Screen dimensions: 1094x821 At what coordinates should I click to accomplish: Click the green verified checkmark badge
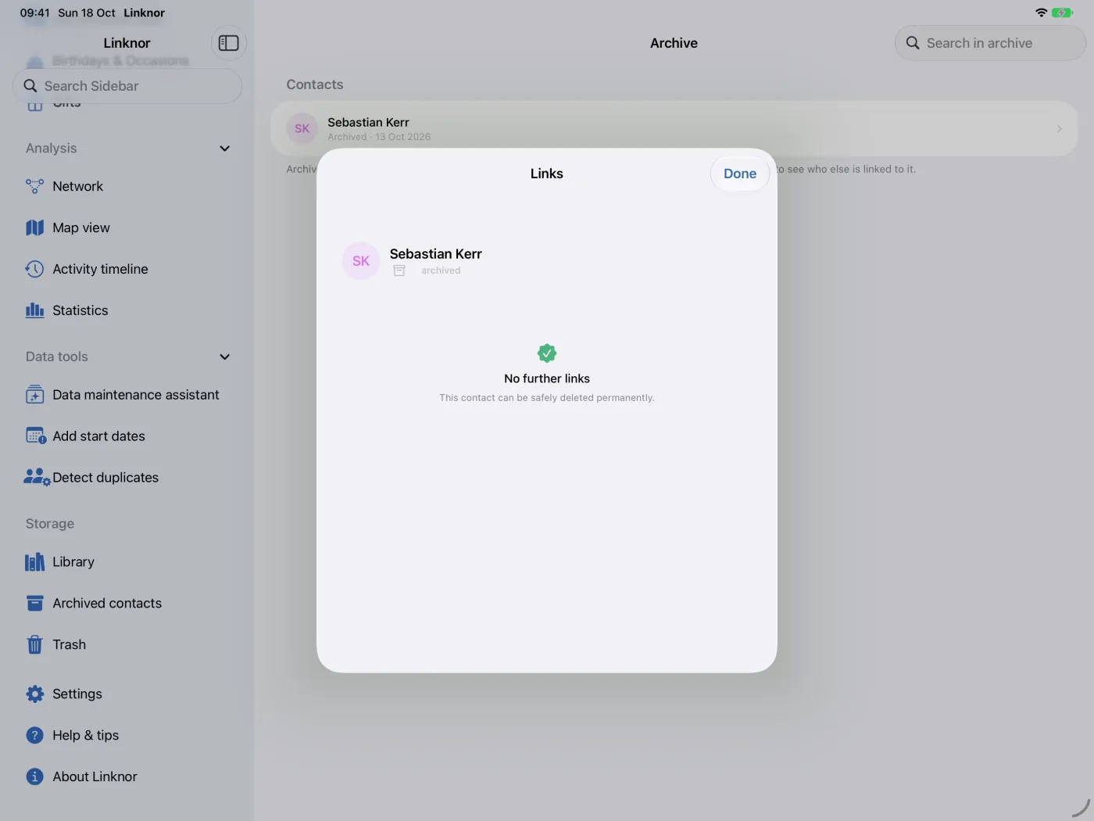(x=547, y=353)
